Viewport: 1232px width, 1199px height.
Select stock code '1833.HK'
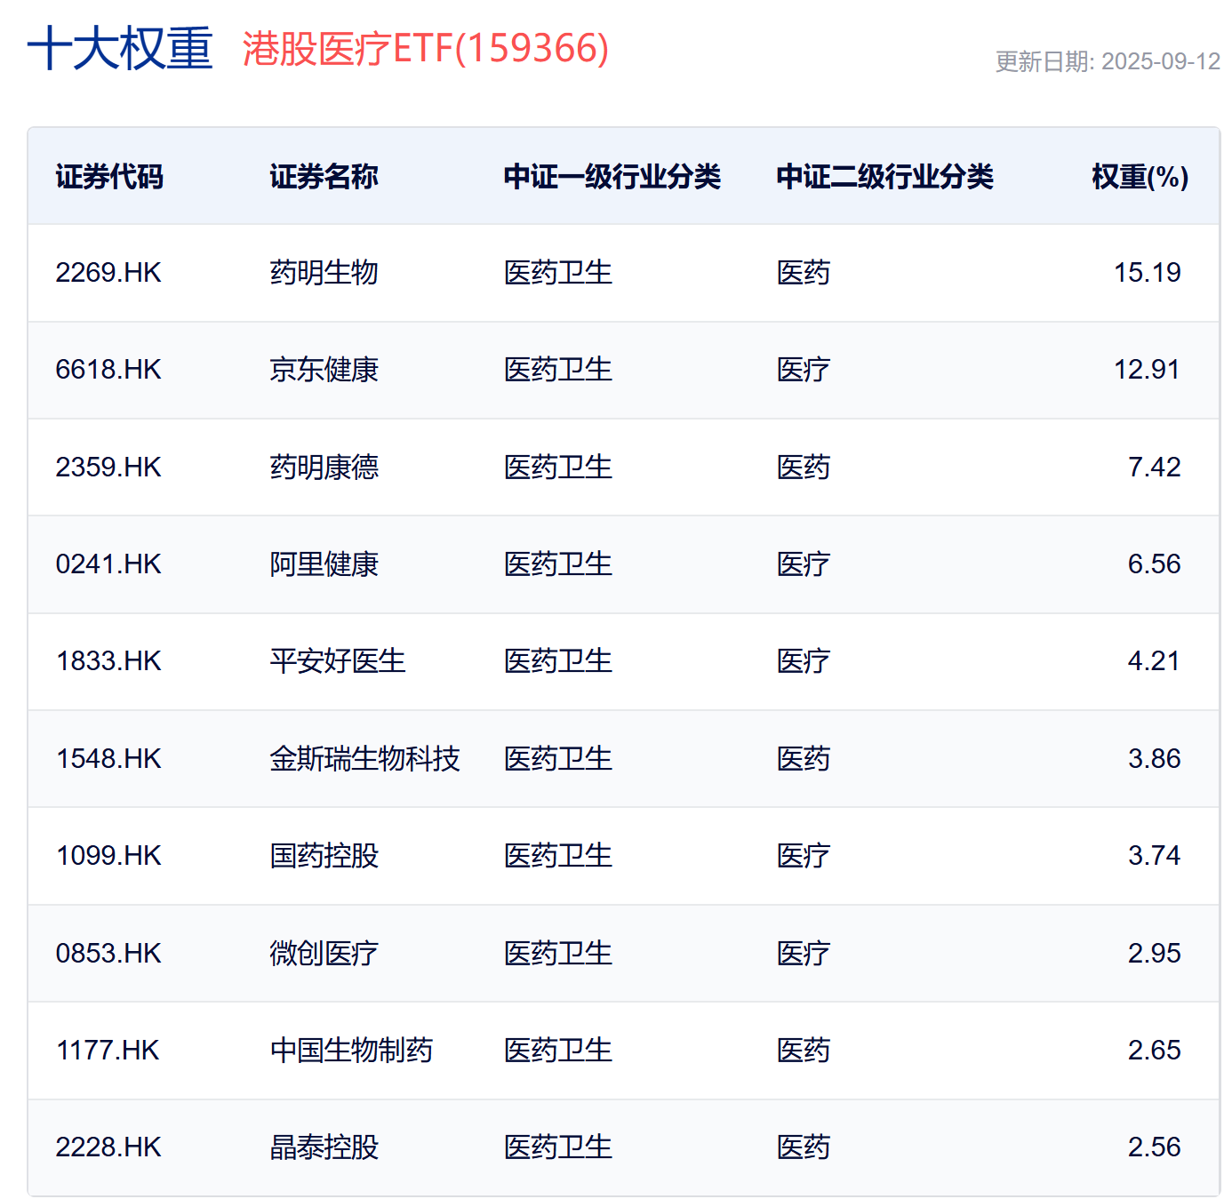108,661
